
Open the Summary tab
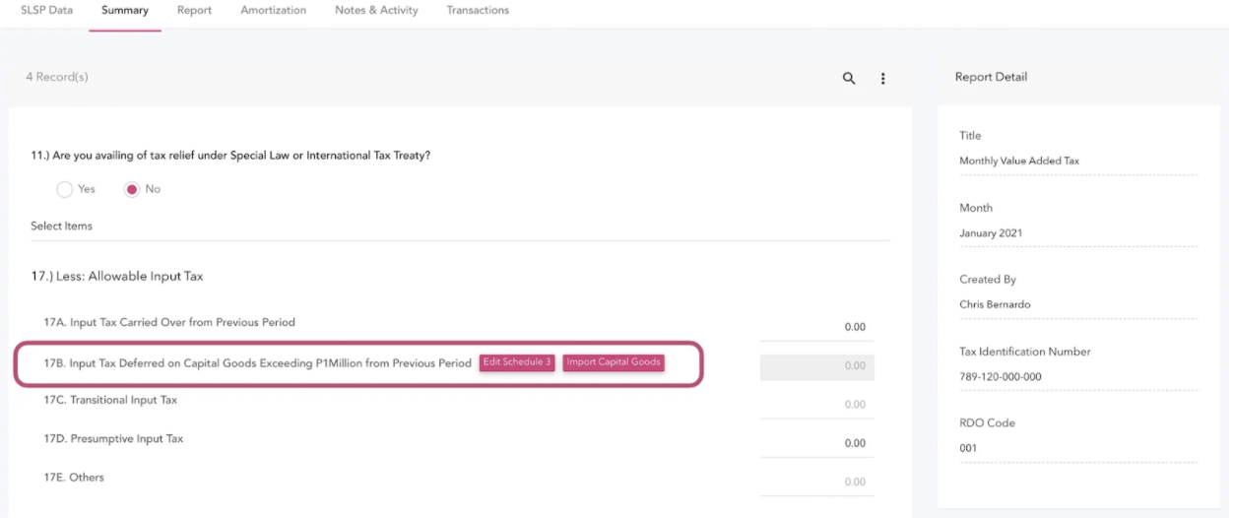125,11
